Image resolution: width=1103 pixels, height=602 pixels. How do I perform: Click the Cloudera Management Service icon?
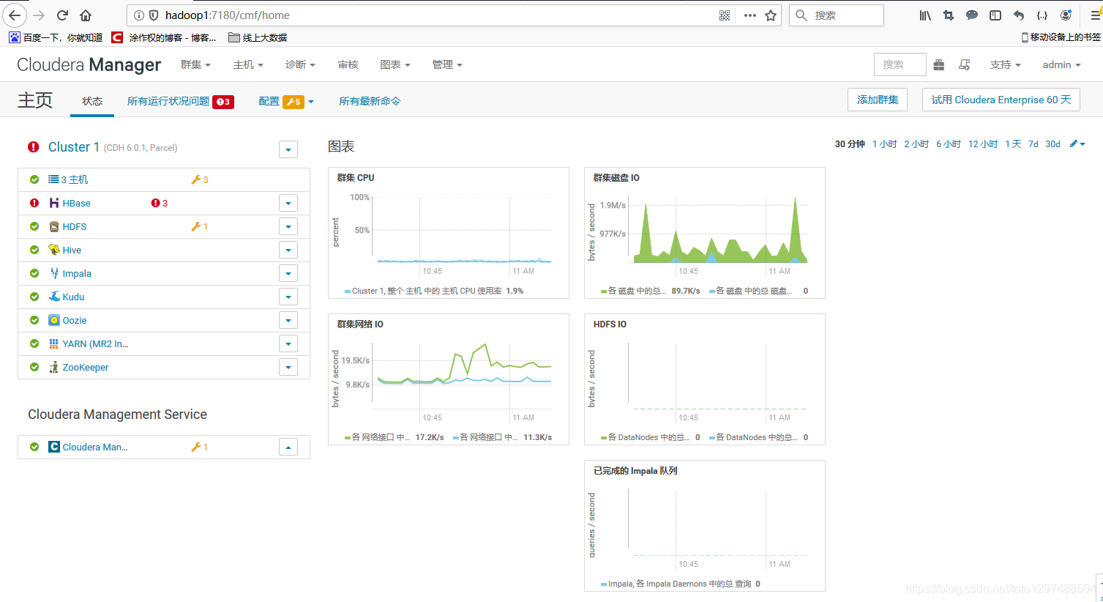pos(54,447)
